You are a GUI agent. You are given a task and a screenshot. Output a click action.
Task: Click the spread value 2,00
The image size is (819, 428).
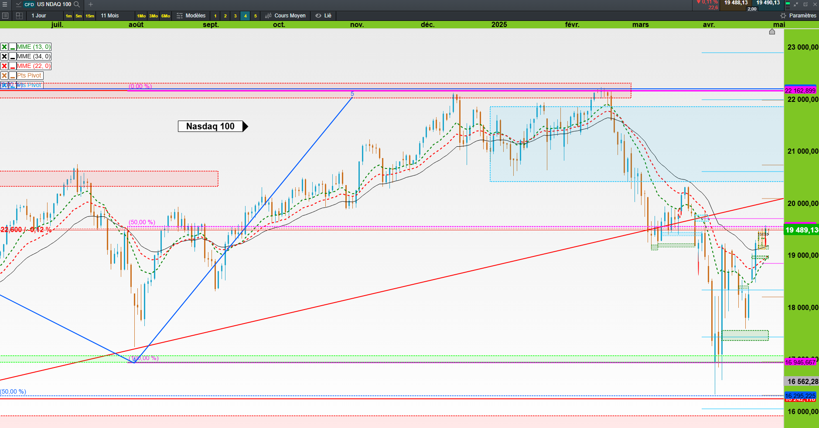tap(752, 9)
